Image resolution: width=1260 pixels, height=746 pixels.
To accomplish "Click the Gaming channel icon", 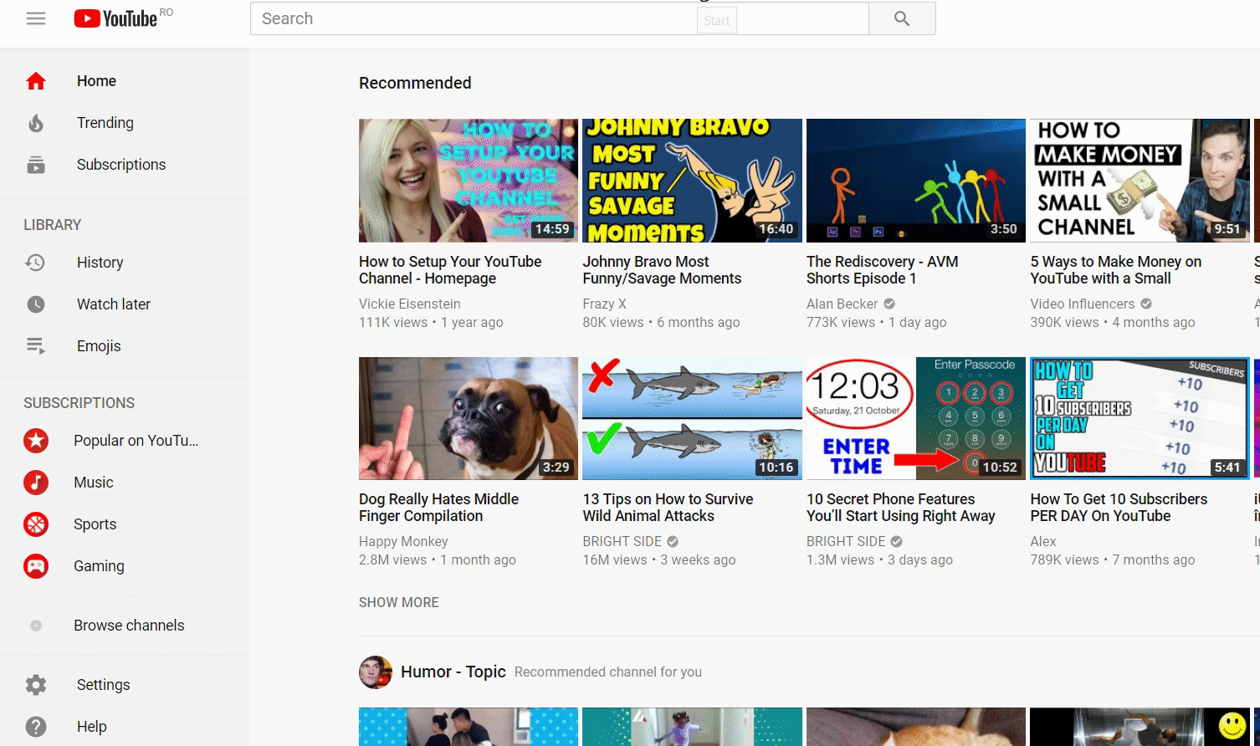I will coord(36,566).
